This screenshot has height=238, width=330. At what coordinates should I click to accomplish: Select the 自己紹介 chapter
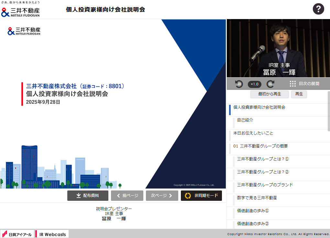245,120
